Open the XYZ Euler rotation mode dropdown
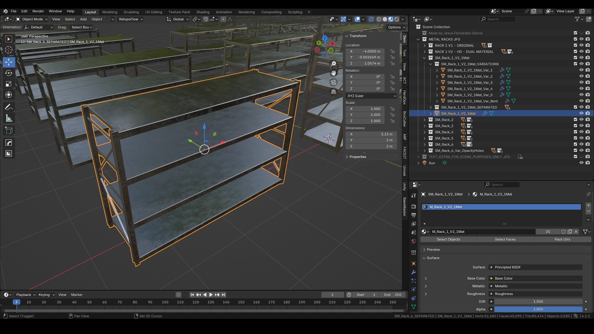594x334 pixels. (x=371, y=96)
